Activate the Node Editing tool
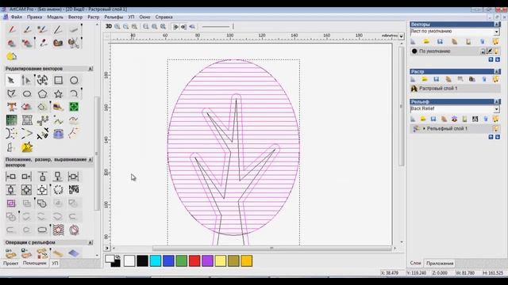 [26, 80]
